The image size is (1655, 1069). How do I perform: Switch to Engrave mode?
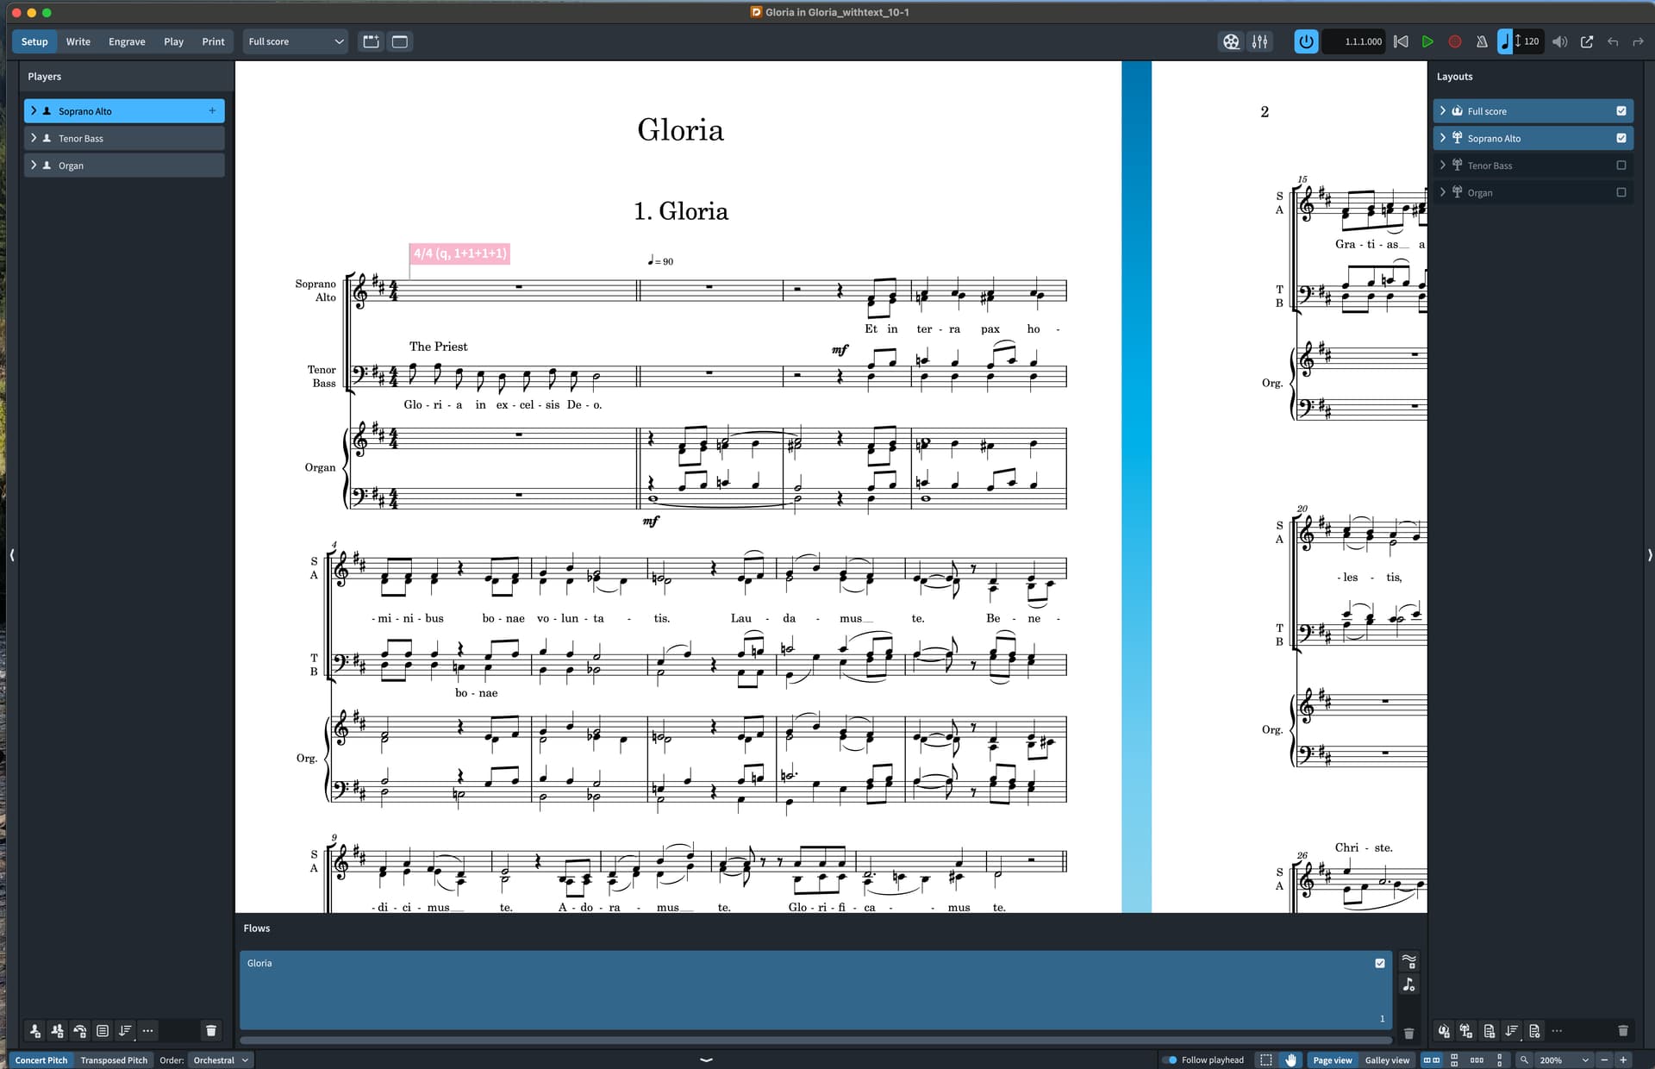[x=127, y=41]
